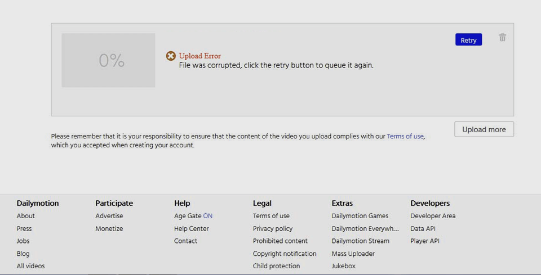
Task: Open the Player API link
Action: [x=424, y=241]
